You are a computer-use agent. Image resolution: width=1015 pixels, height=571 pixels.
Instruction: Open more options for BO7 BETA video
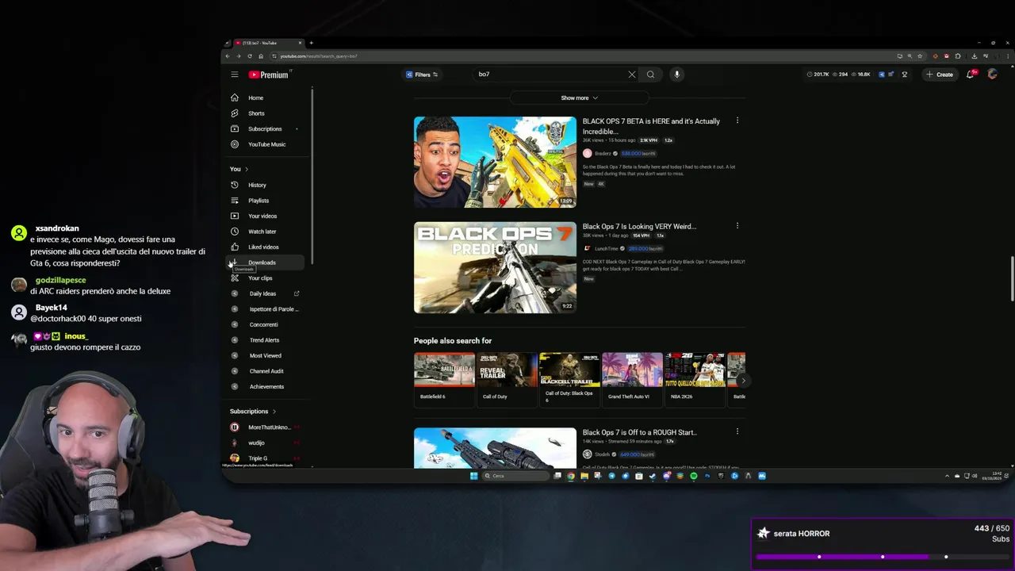coord(737,121)
